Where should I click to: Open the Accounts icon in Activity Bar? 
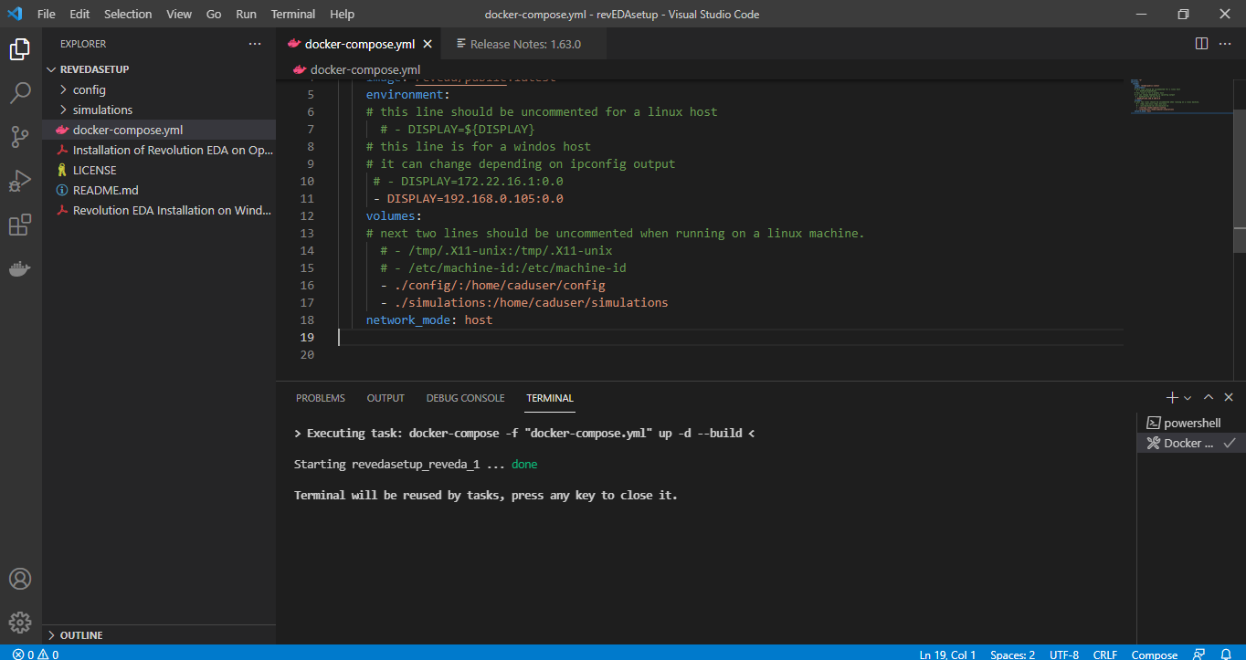coord(19,578)
